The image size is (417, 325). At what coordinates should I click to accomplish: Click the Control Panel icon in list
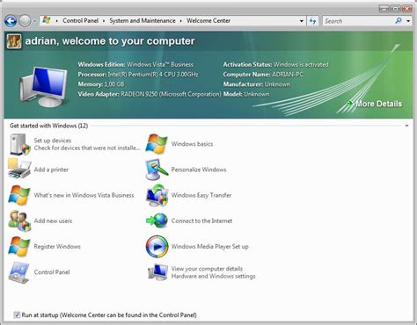[x=18, y=272]
